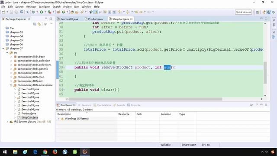Click the Quick Access search field

tap(243, 12)
